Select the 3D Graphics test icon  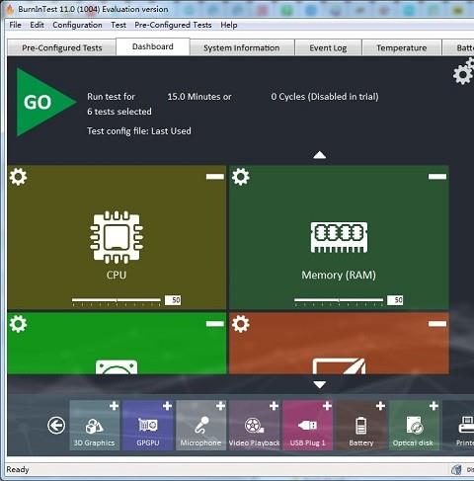pyautogui.click(x=95, y=426)
